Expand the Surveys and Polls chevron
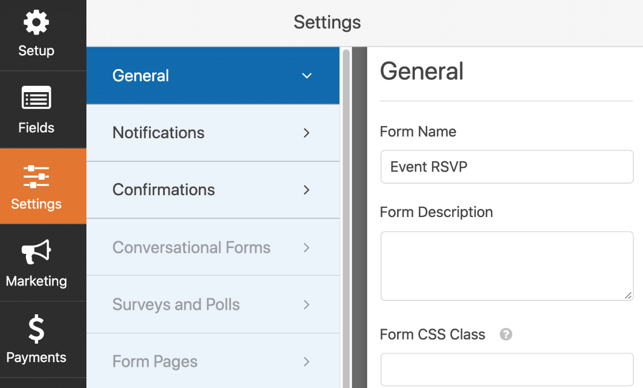The height and width of the screenshot is (388, 643). [x=307, y=305]
